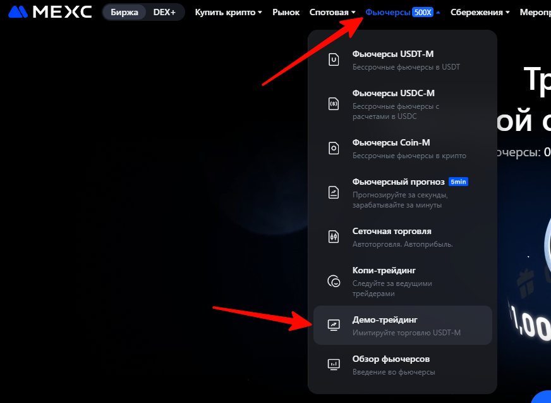
Task: Switch to Биржа mode
Action: point(124,12)
